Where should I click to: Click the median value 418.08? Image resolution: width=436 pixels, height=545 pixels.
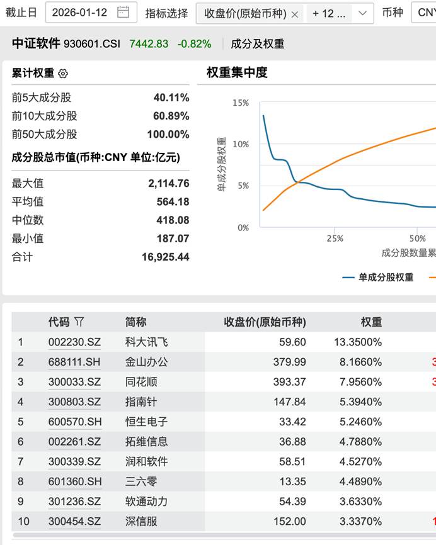(x=173, y=220)
